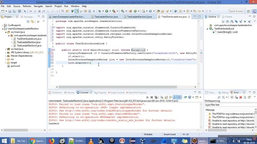Image resolution: width=257 pixels, height=144 pixels.
Task: Click the Open Type toolbar icon
Action: (158, 11)
